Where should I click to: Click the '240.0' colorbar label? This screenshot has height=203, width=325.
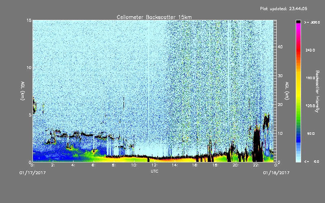(x=310, y=50)
